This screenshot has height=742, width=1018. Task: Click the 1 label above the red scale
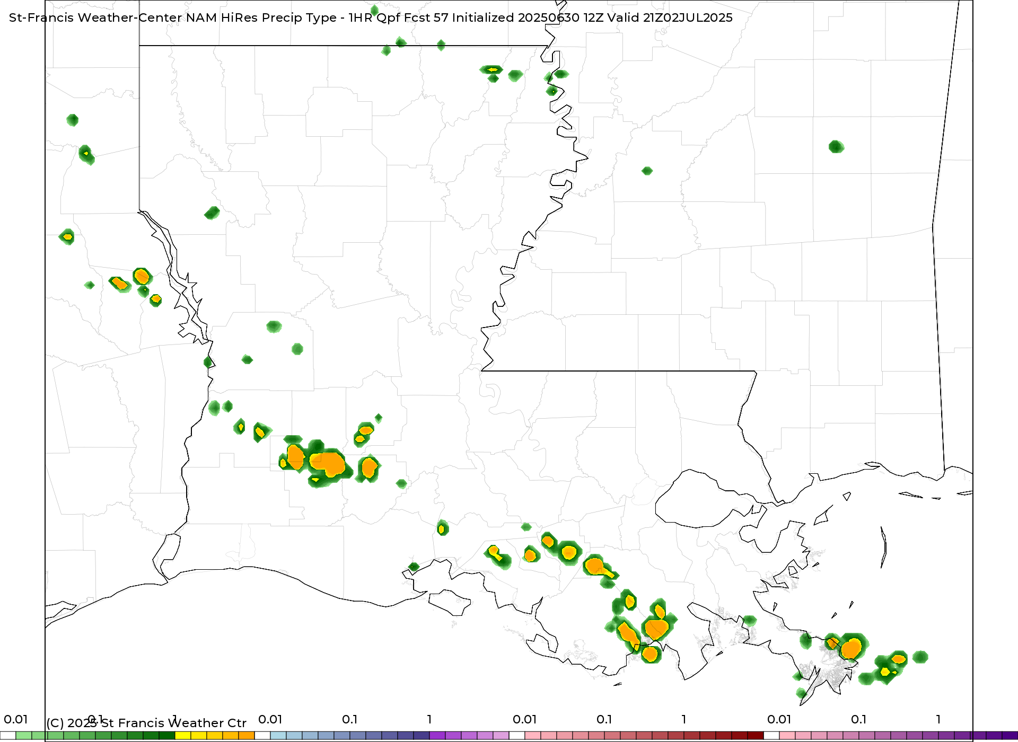[684, 719]
